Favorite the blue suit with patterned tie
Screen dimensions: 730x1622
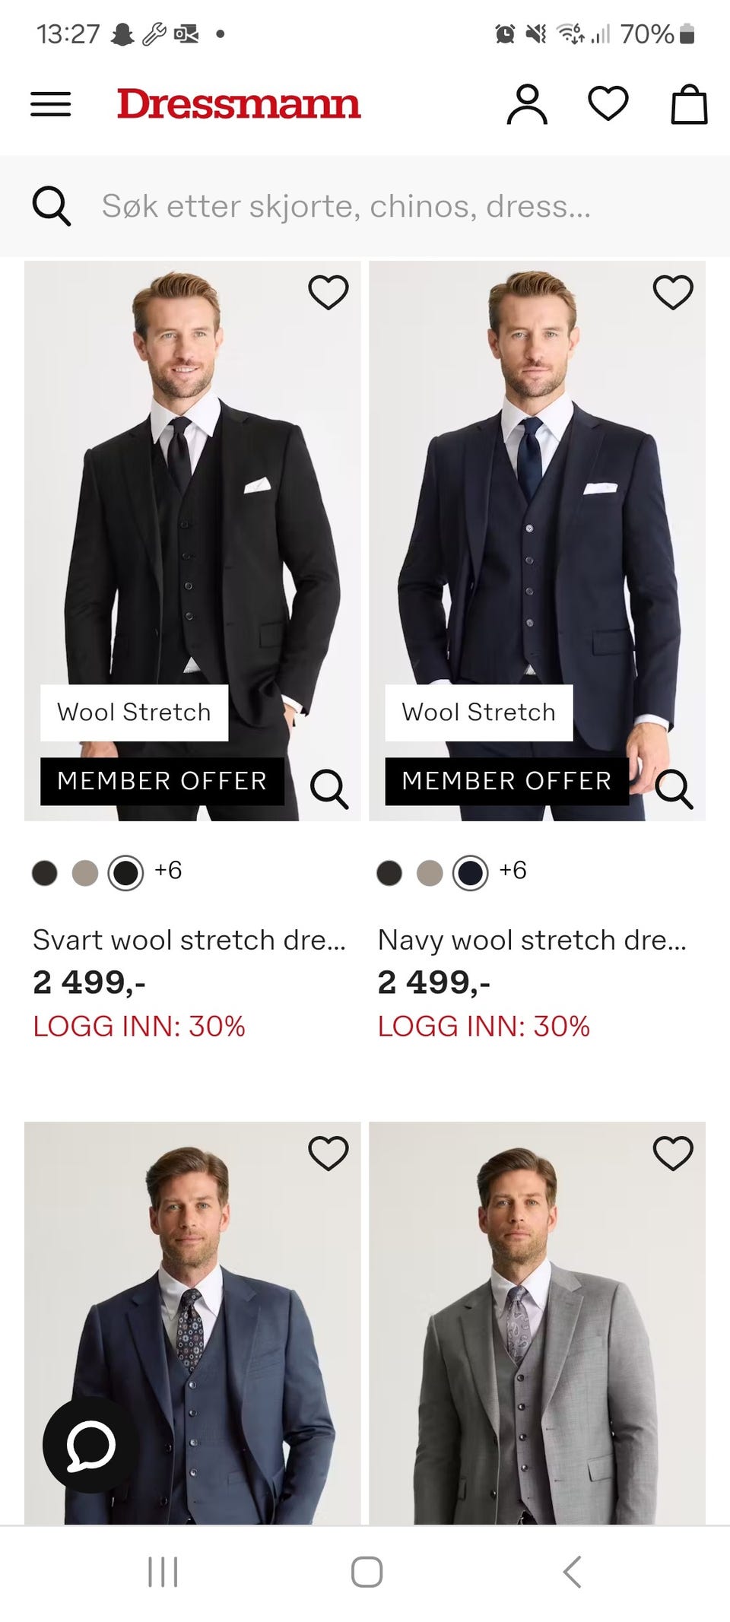(328, 1154)
